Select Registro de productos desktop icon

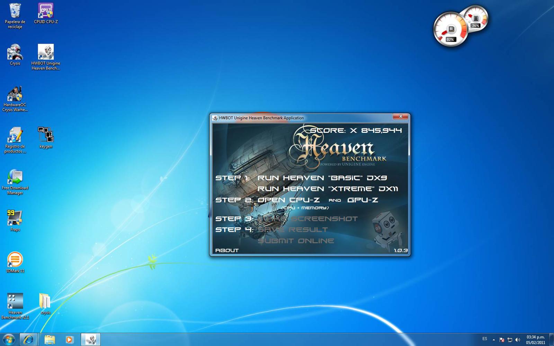(15, 140)
